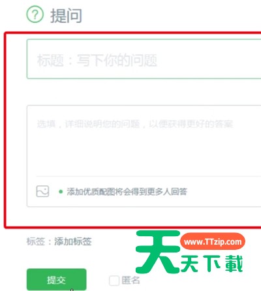Click the green bullet dot before image hint
Screen dimensions: 261x291
coord(61,192)
